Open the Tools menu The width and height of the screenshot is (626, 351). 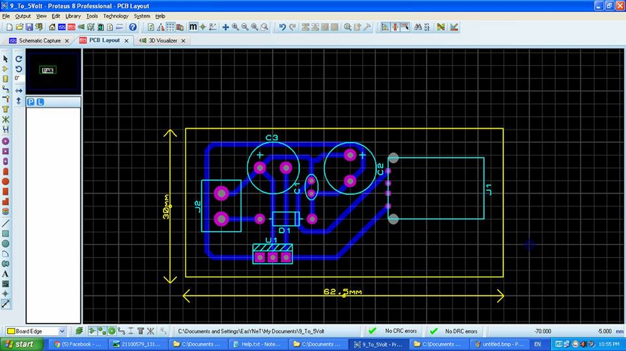point(92,16)
